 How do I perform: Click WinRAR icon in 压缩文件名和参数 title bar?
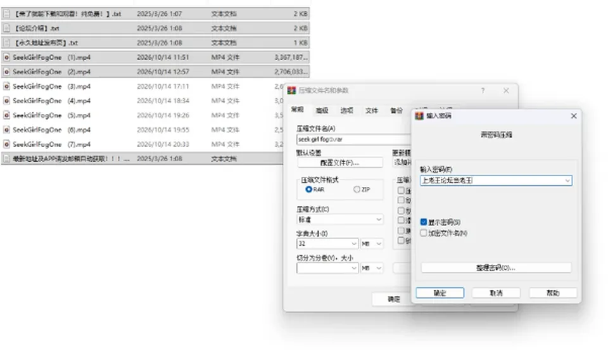pyautogui.click(x=291, y=91)
